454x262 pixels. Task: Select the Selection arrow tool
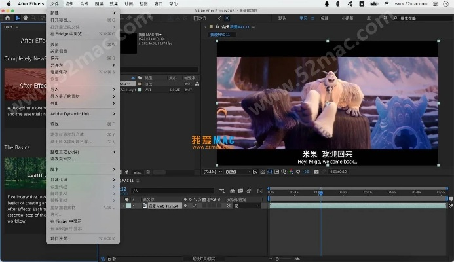(x=17, y=18)
